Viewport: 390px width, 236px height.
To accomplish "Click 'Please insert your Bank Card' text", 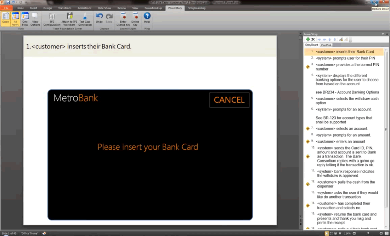I will [148, 147].
